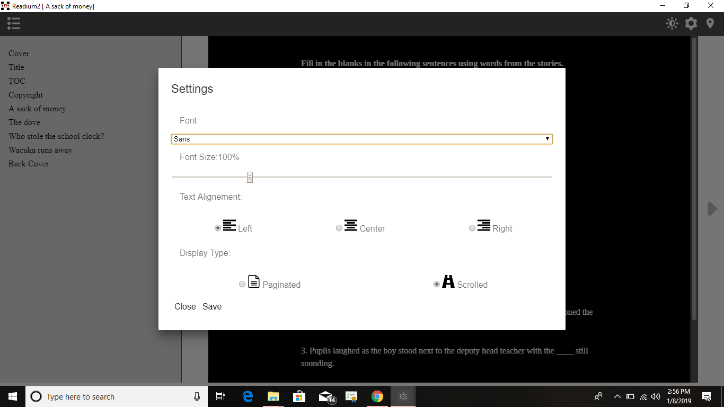Launch Google Chrome from taskbar
This screenshot has height=407, width=724.
(x=377, y=396)
